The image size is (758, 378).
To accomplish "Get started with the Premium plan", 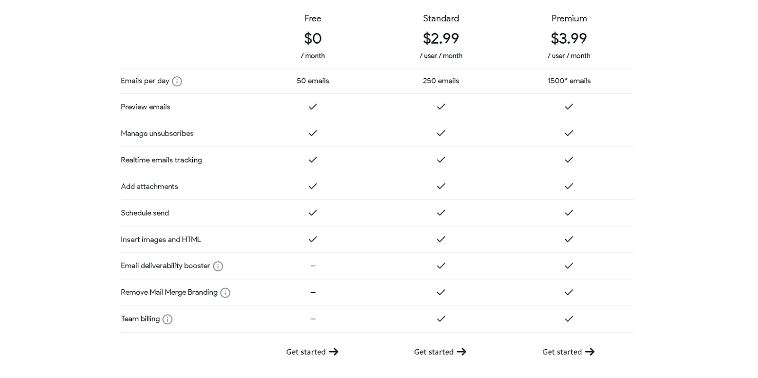I will point(562,352).
